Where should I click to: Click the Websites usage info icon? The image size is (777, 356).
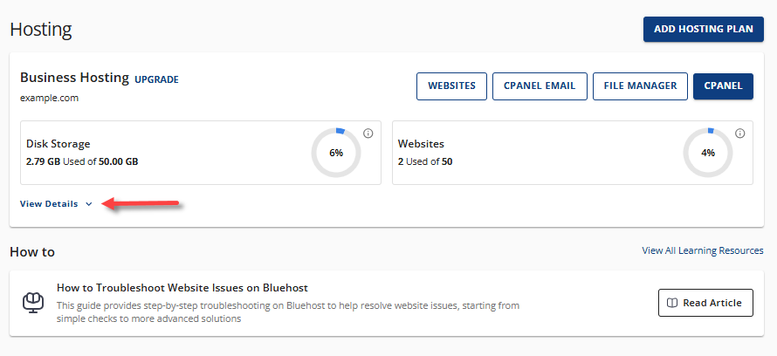(739, 133)
